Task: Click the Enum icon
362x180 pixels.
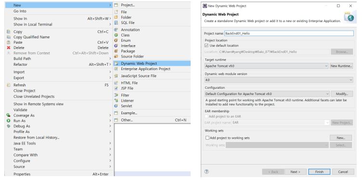Action: pyautogui.click(x=116, y=40)
